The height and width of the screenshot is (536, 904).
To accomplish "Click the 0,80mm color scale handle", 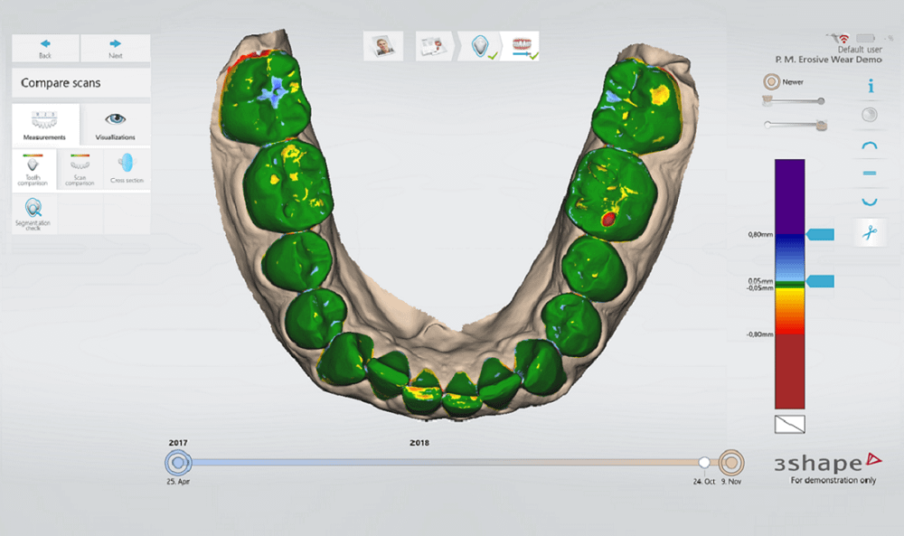I will (818, 235).
